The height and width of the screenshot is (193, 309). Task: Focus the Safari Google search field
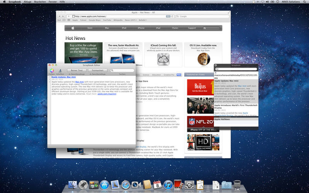202,16
